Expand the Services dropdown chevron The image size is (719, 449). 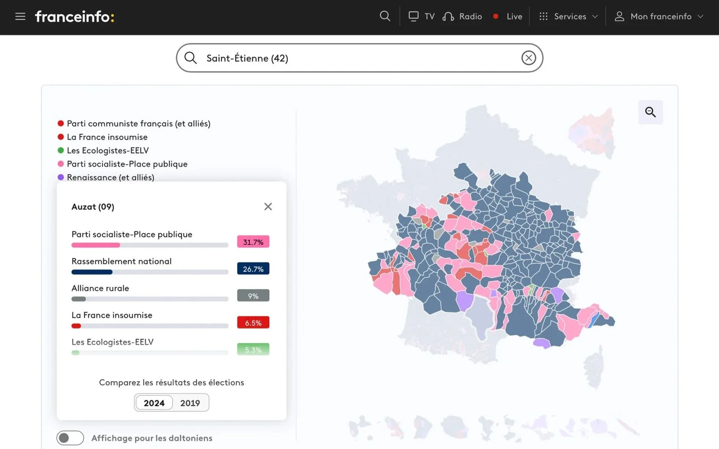click(595, 17)
